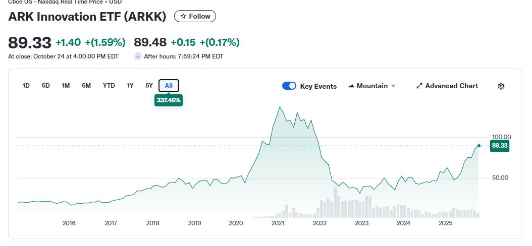
Task: Select the 1D time range tab
Action: (x=26, y=86)
